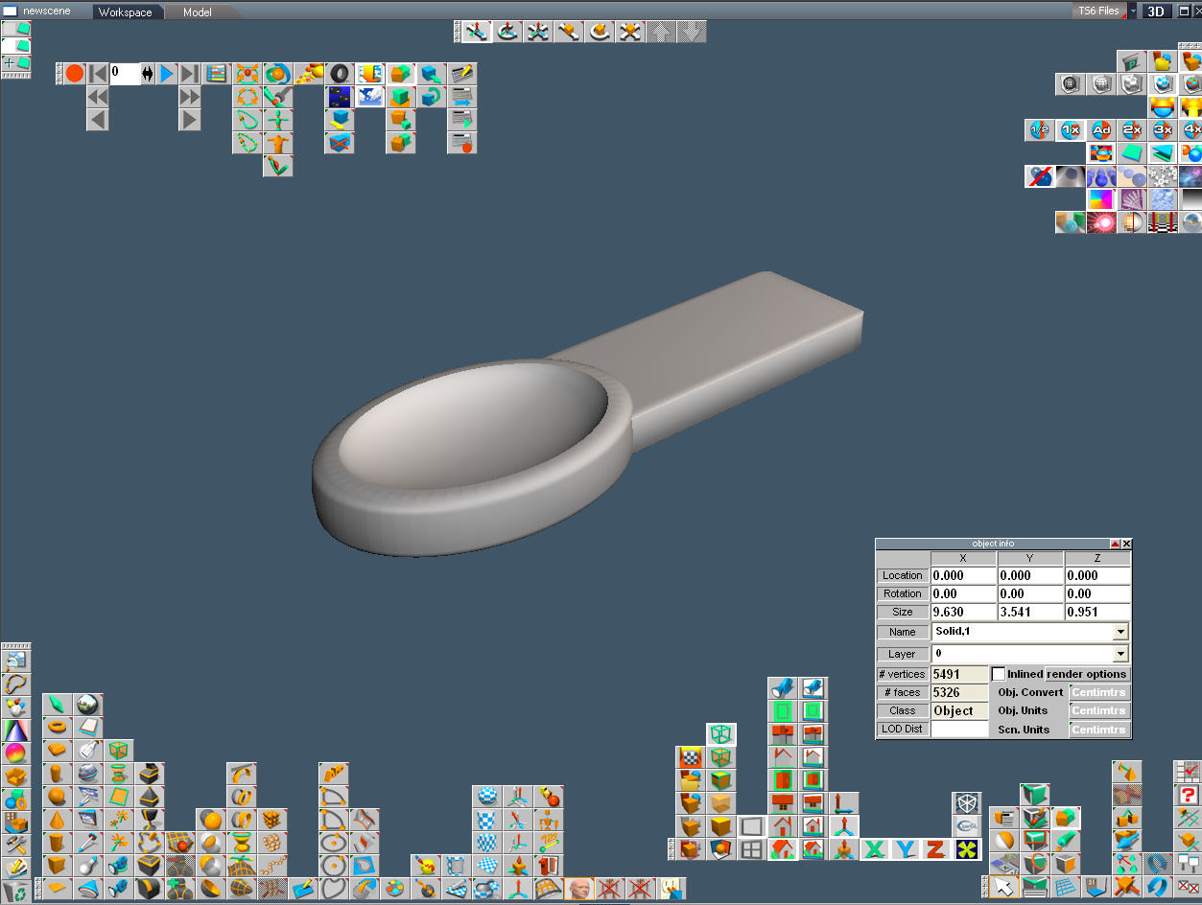This screenshot has height=905, width=1202.
Task: Add a sphere primitive from the shapes toolbar
Action: pyautogui.click(x=57, y=796)
